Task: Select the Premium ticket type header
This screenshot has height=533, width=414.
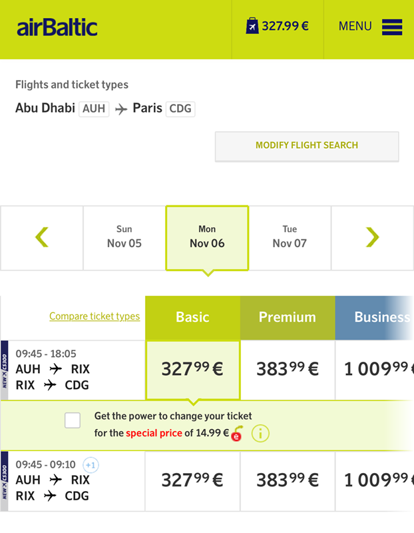Action: (288, 318)
